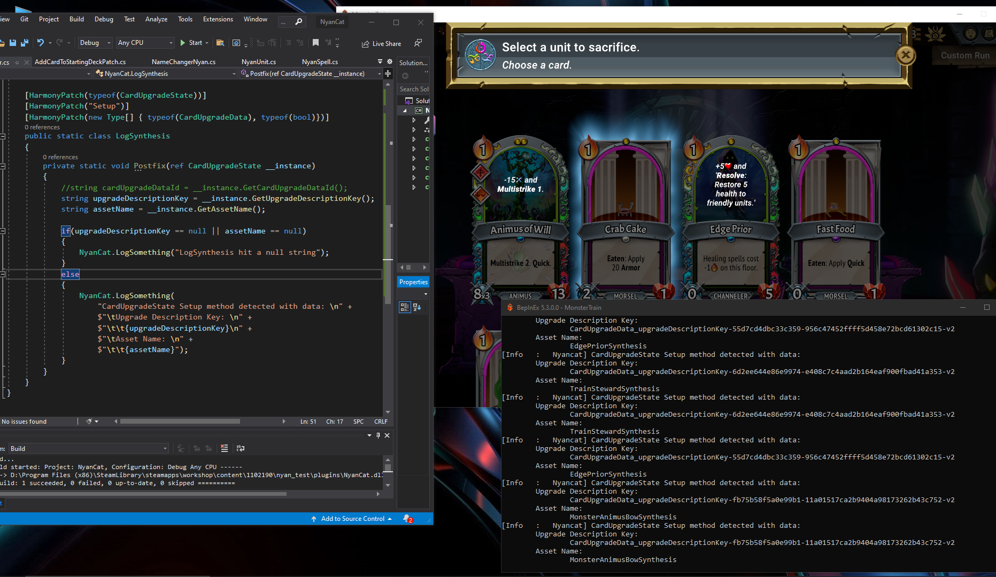
Task: Pin the active document tab
Action: (x=17, y=63)
